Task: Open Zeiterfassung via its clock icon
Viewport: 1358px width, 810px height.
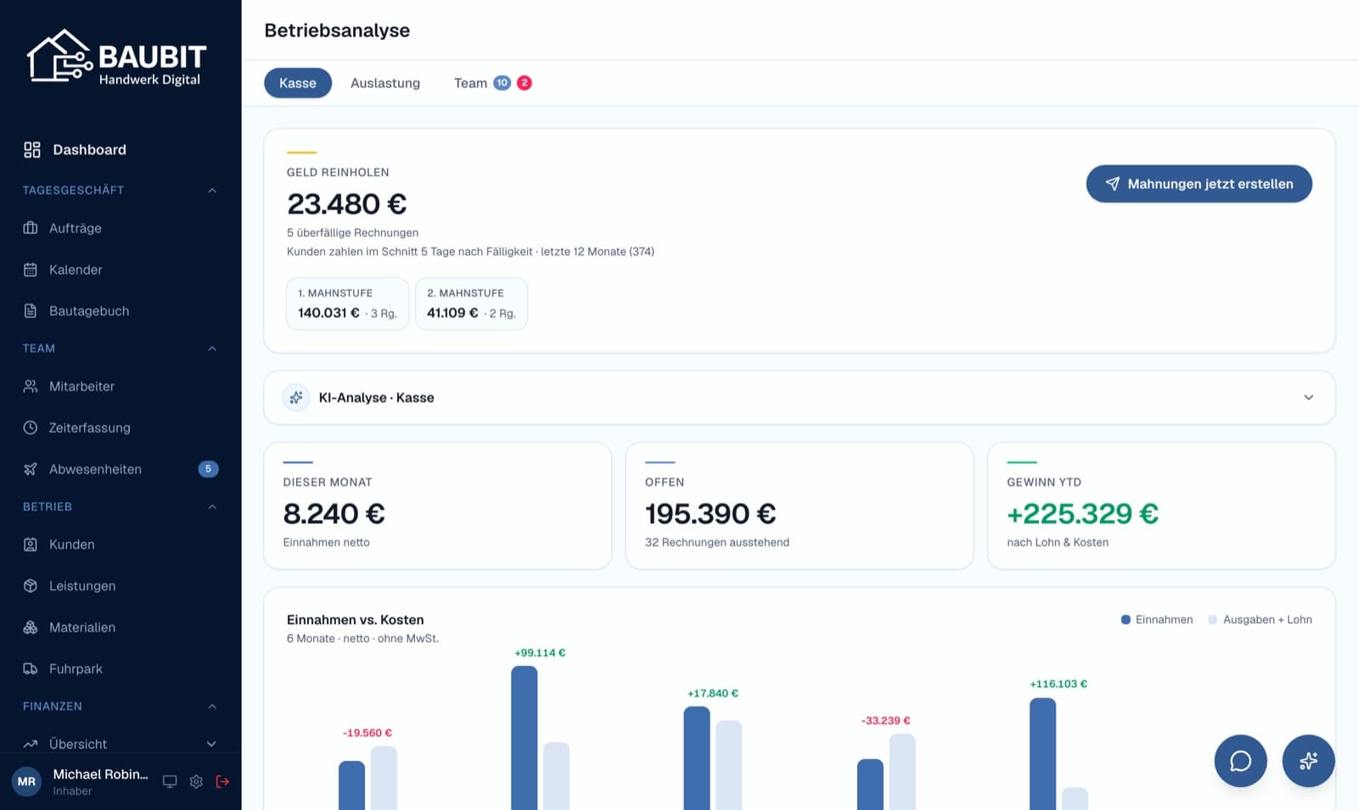Action: (31, 427)
